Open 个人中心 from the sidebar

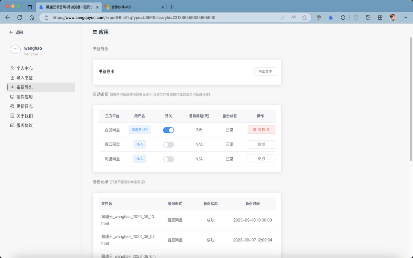coord(25,68)
